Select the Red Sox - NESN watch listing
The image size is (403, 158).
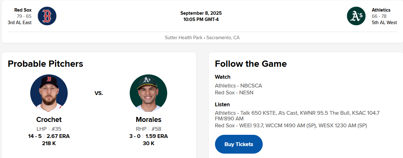tap(234, 92)
